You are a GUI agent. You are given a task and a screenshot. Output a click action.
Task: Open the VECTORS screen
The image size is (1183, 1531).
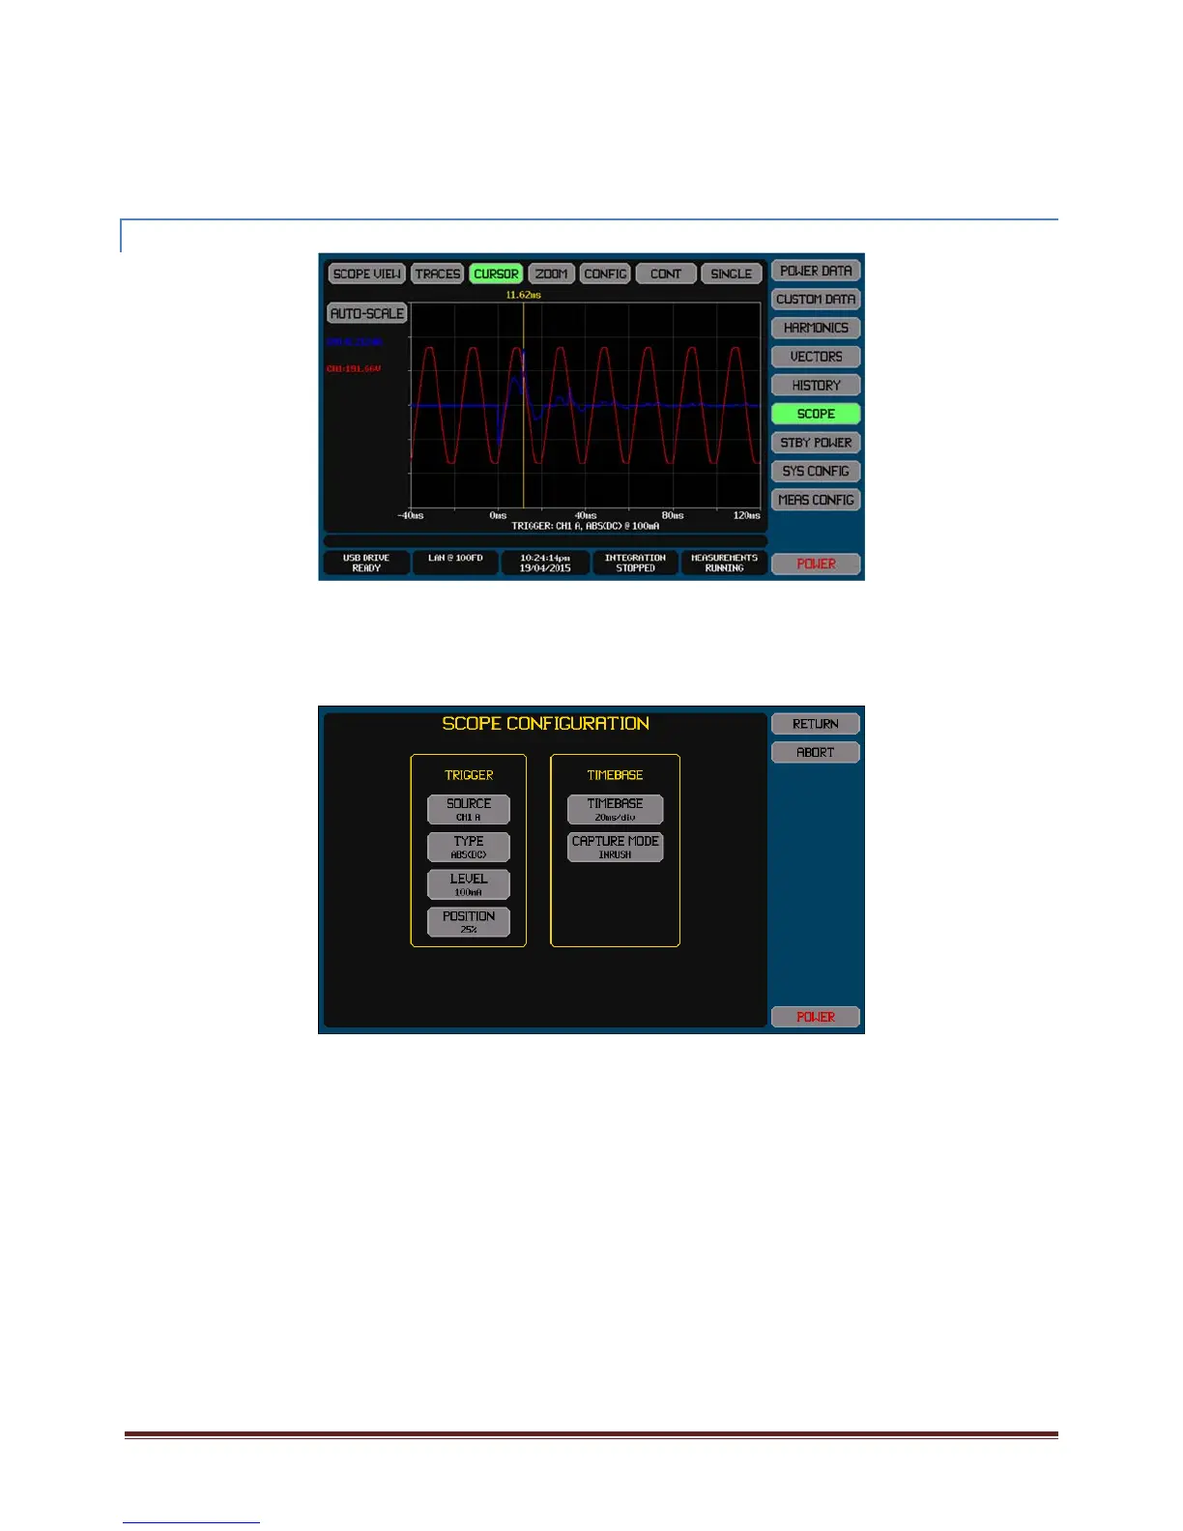coord(816,357)
